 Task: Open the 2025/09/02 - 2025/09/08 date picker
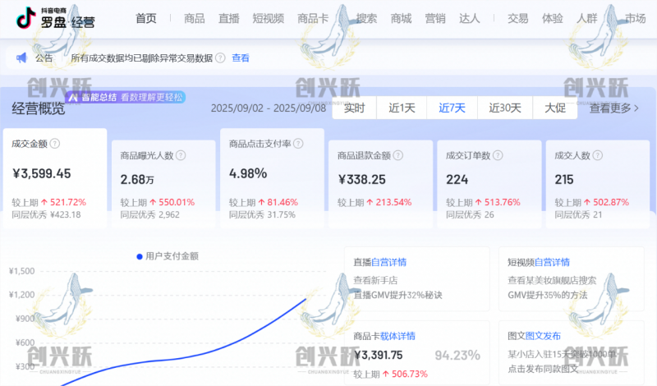tap(268, 108)
